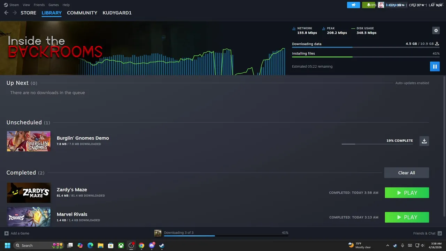This screenshot has height=251, width=446.
Task: Start Burglin' Gnomes Demo download via arrow icon
Action: click(x=424, y=141)
